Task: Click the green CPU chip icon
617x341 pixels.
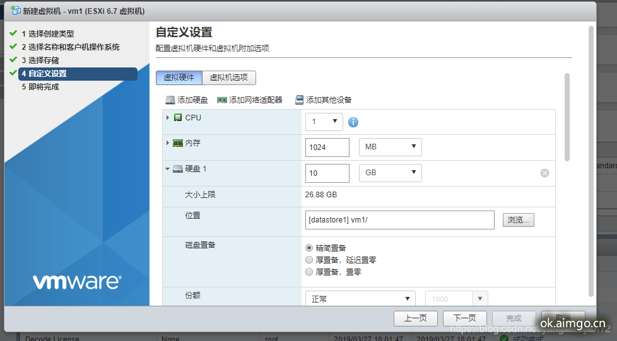Action: pos(178,118)
